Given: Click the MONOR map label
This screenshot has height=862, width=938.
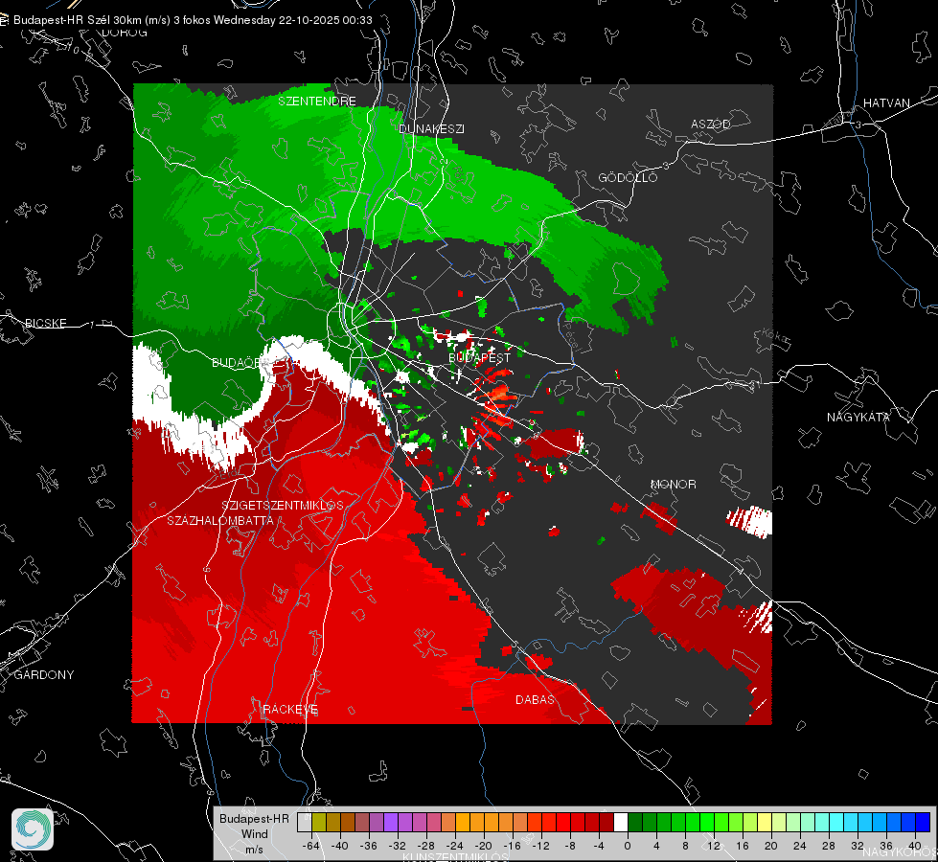Looking at the screenshot, I should 673,484.
